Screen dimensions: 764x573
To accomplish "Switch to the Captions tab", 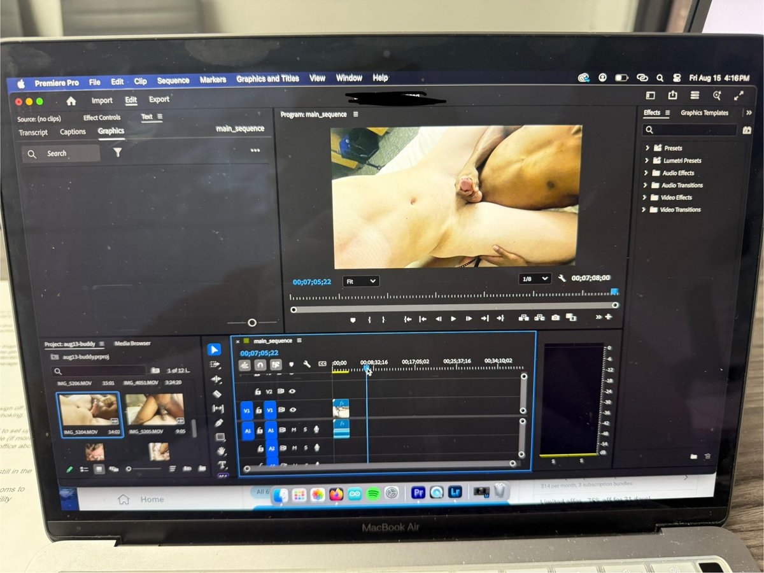I will [72, 132].
